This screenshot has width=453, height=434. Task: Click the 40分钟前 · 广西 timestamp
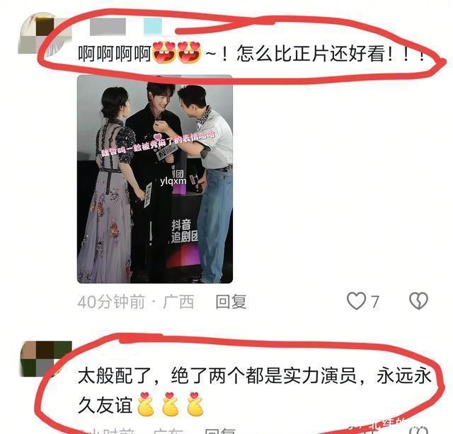[x=136, y=302]
